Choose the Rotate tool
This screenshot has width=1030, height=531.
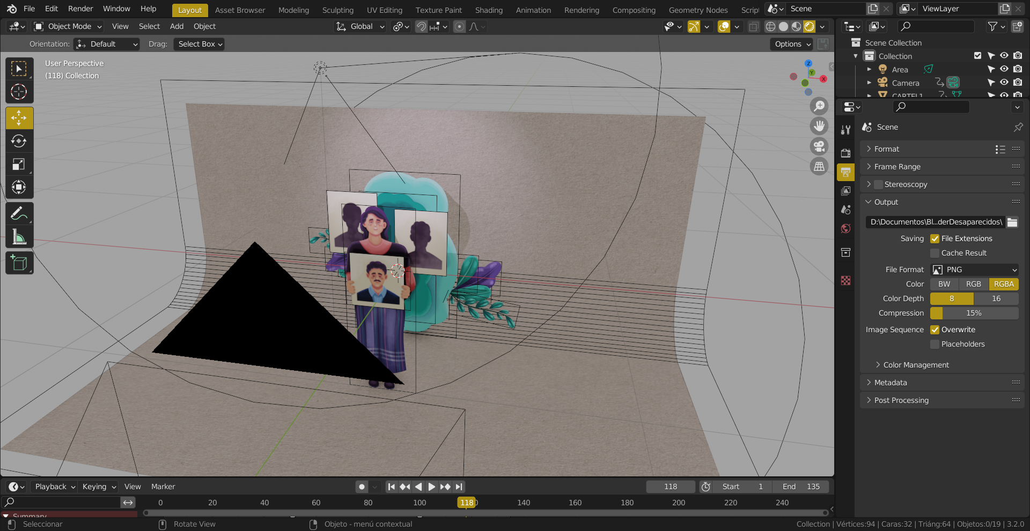click(x=19, y=141)
